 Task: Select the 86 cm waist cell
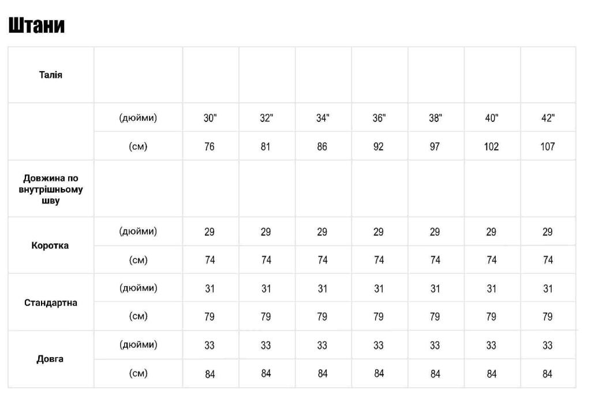[x=322, y=147]
